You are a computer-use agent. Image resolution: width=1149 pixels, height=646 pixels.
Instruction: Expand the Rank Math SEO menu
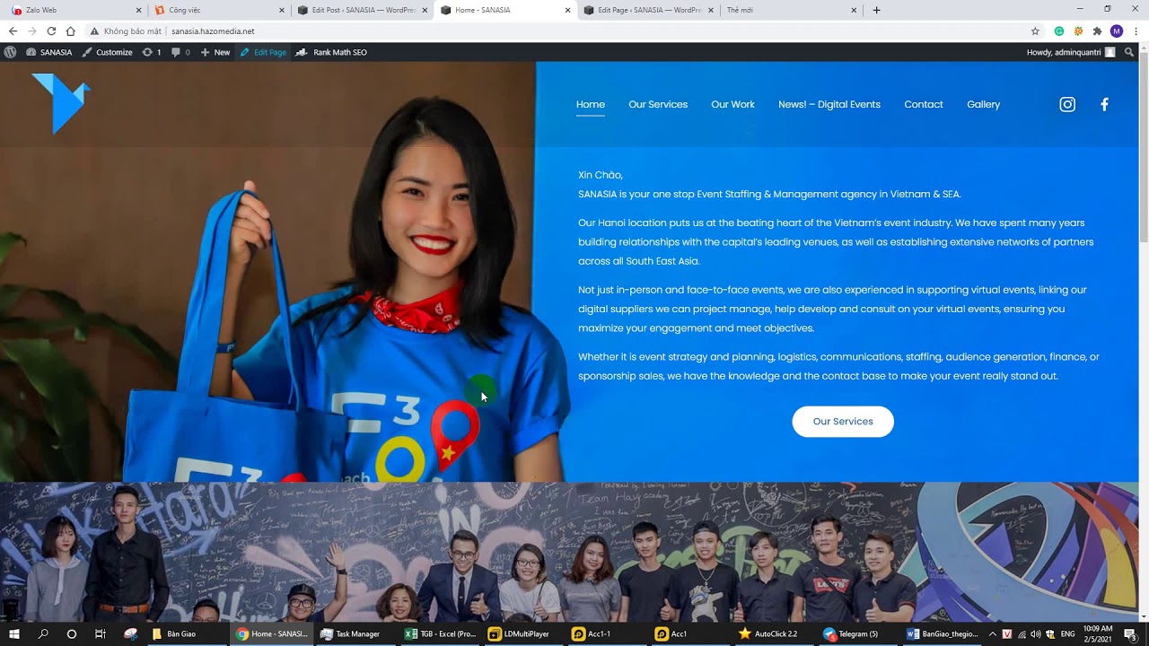332,52
